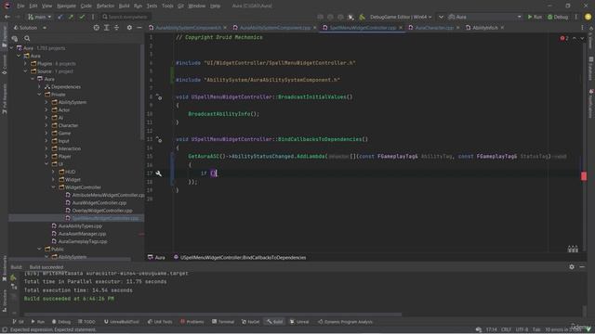Open the File menu
This screenshot has height=334, width=595.
pyautogui.click(x=20, y=6)
